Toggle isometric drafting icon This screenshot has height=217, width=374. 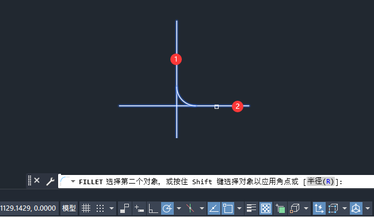[190, 208]
